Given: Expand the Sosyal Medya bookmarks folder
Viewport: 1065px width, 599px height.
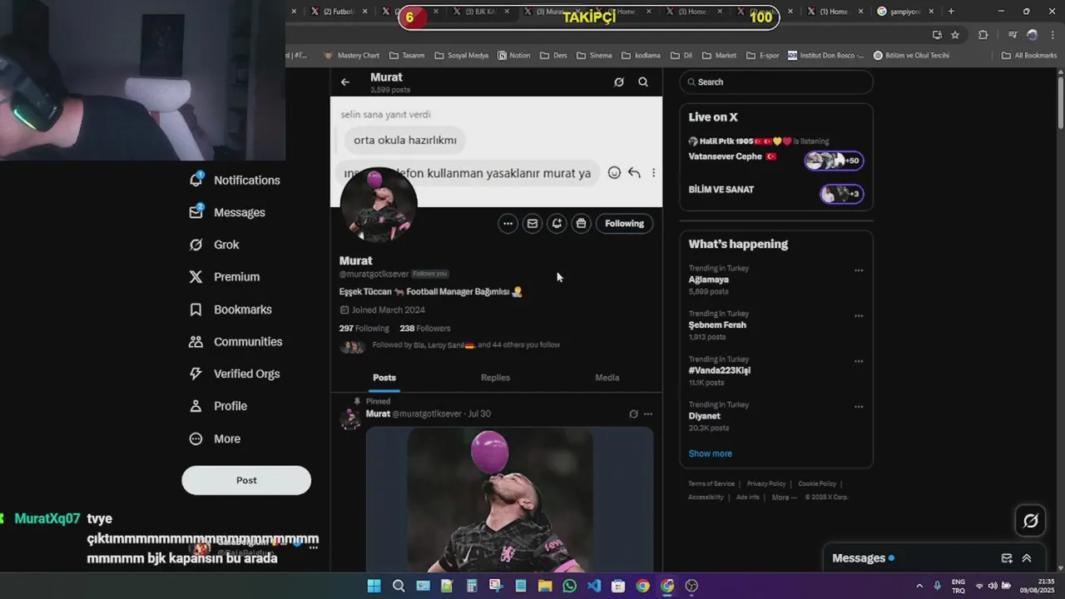Looking at the screenshot, I should (461, 55).
